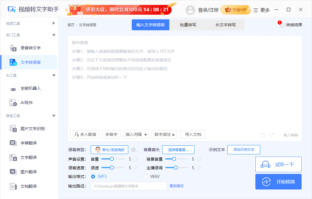Click 更改路径 to change output folder
The width and height of the screenshot is (312, 199).
(177, 186)
